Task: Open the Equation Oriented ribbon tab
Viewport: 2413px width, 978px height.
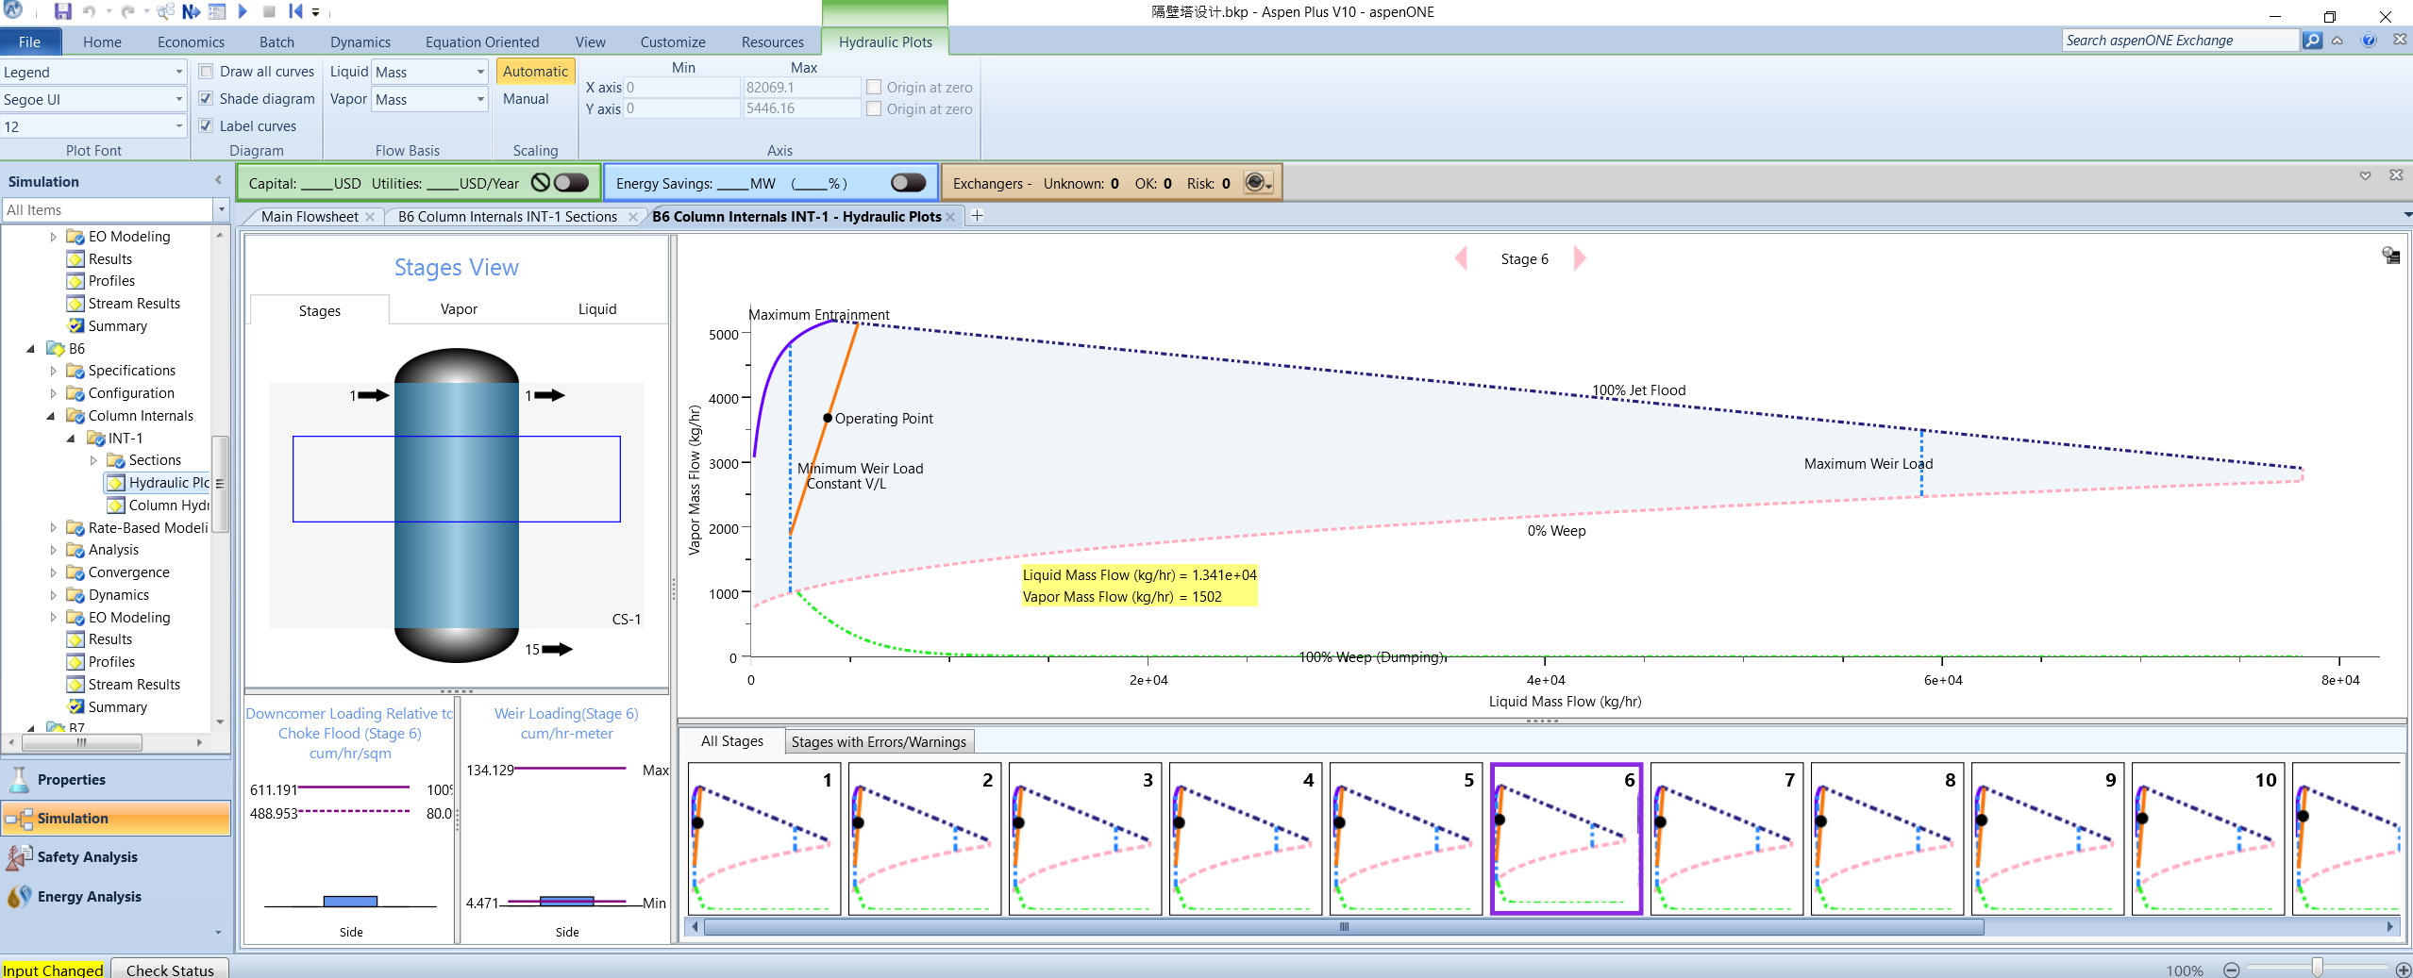Action: [x=482, y=41]
